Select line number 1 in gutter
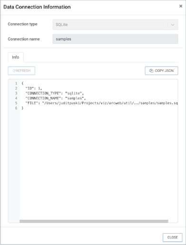 [x=16, y=83]
